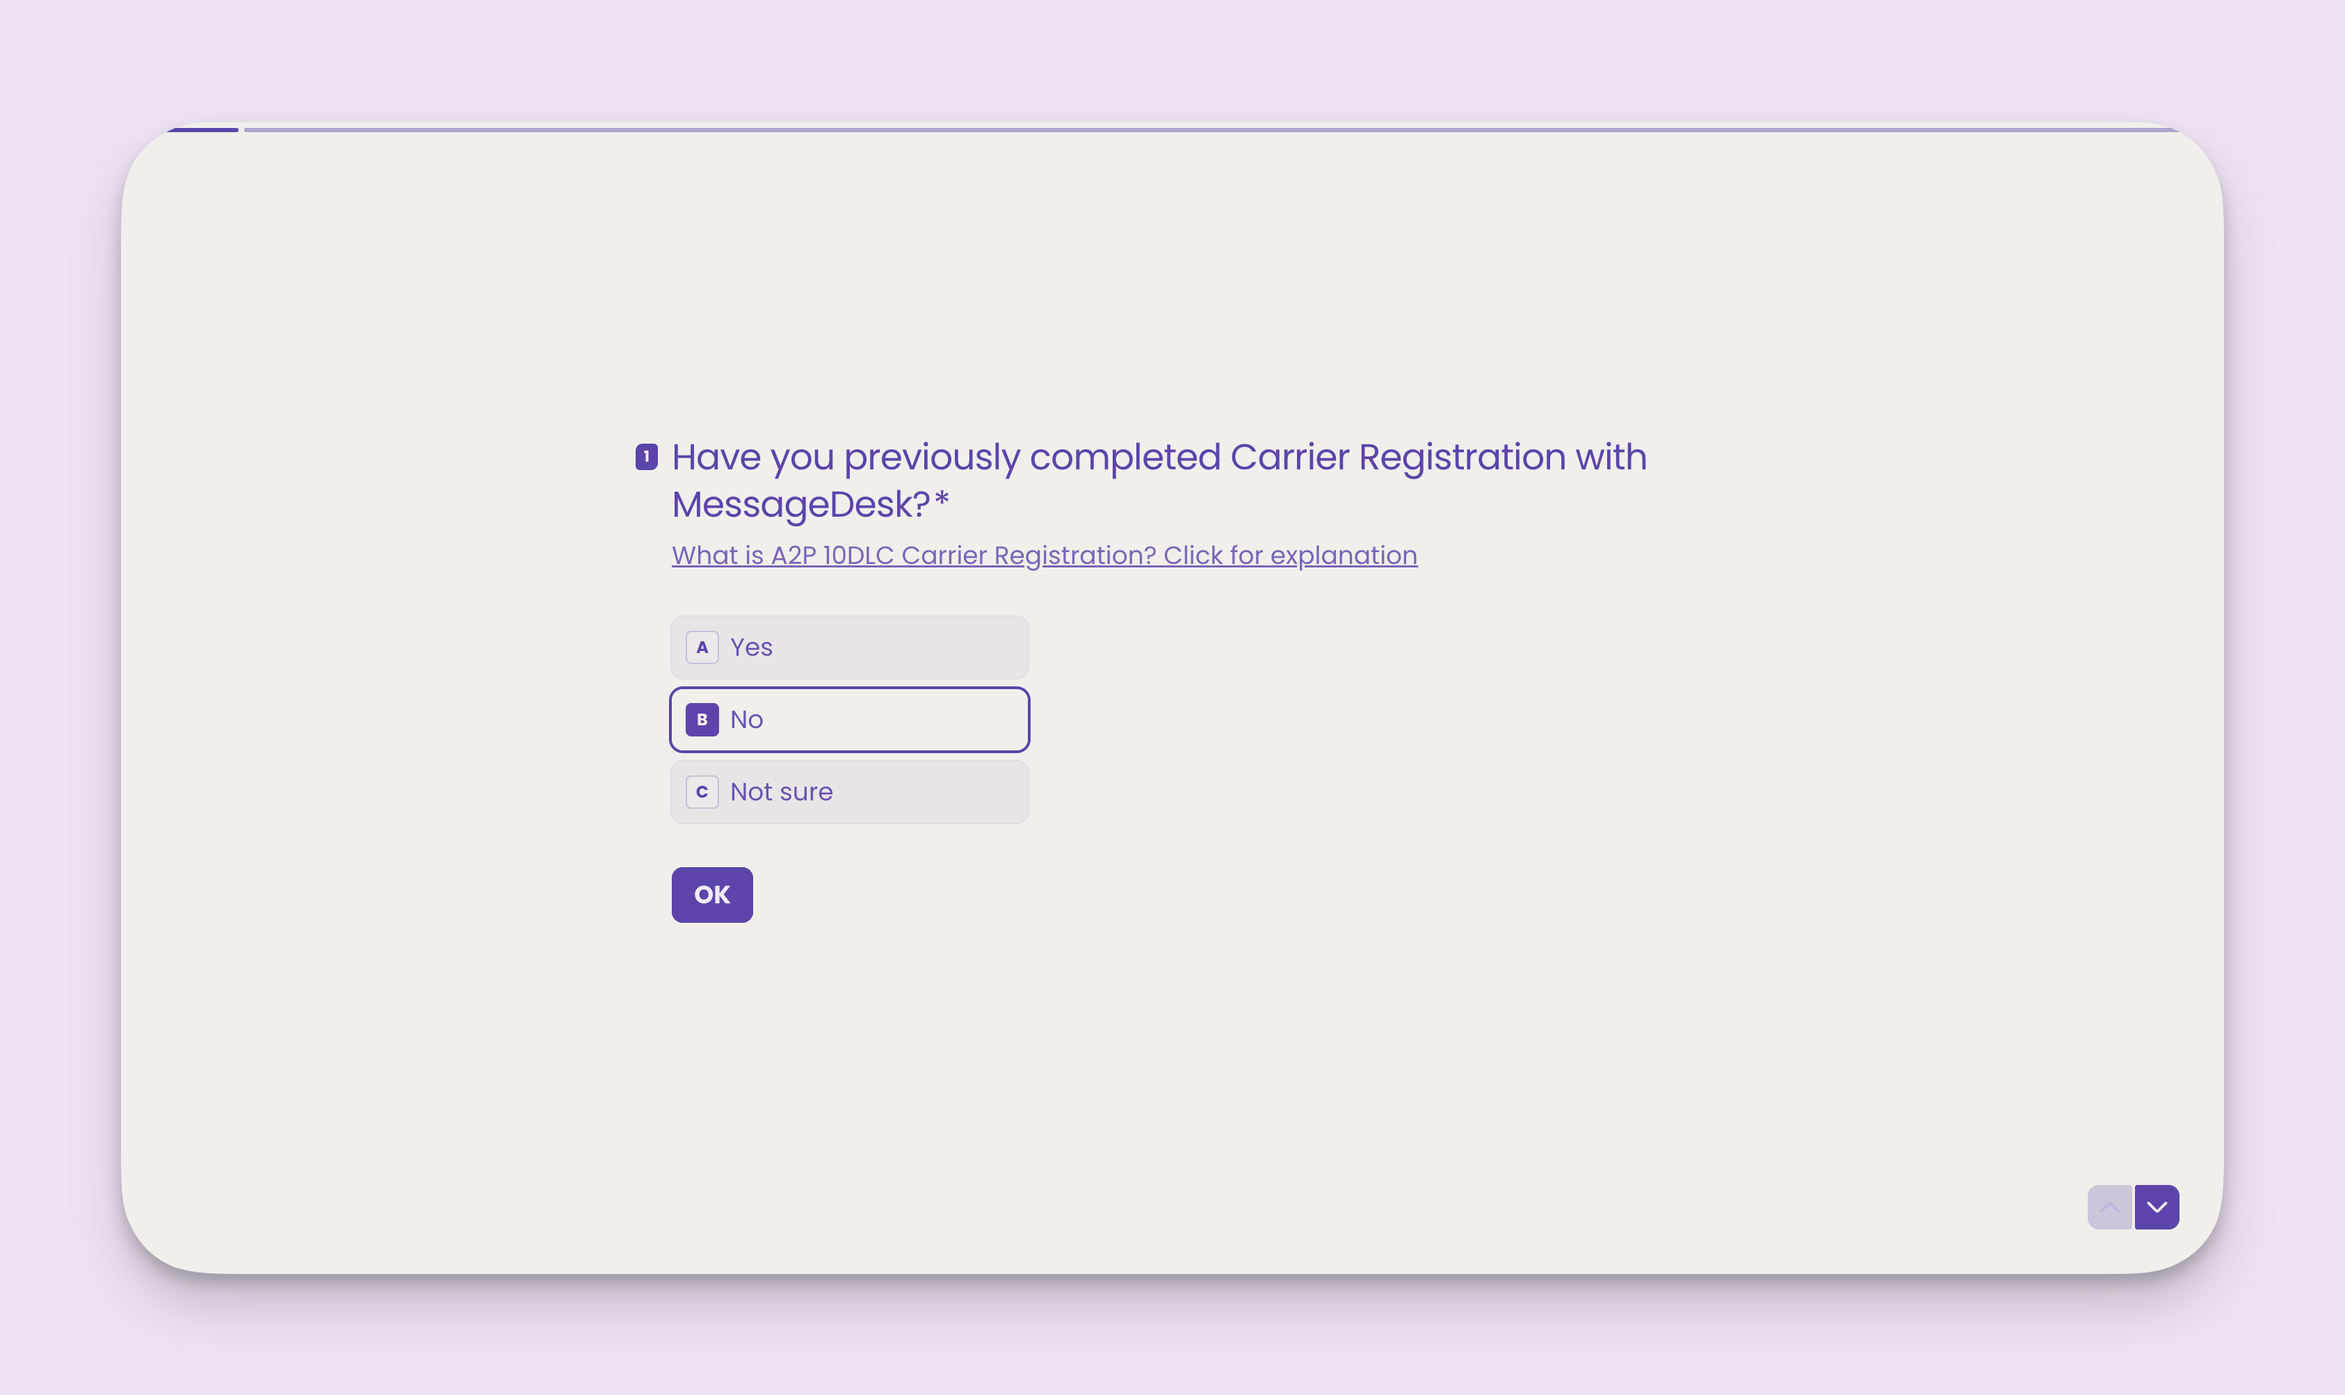Select the Yes answer option
The image size is (2345, 1395).
848,647
